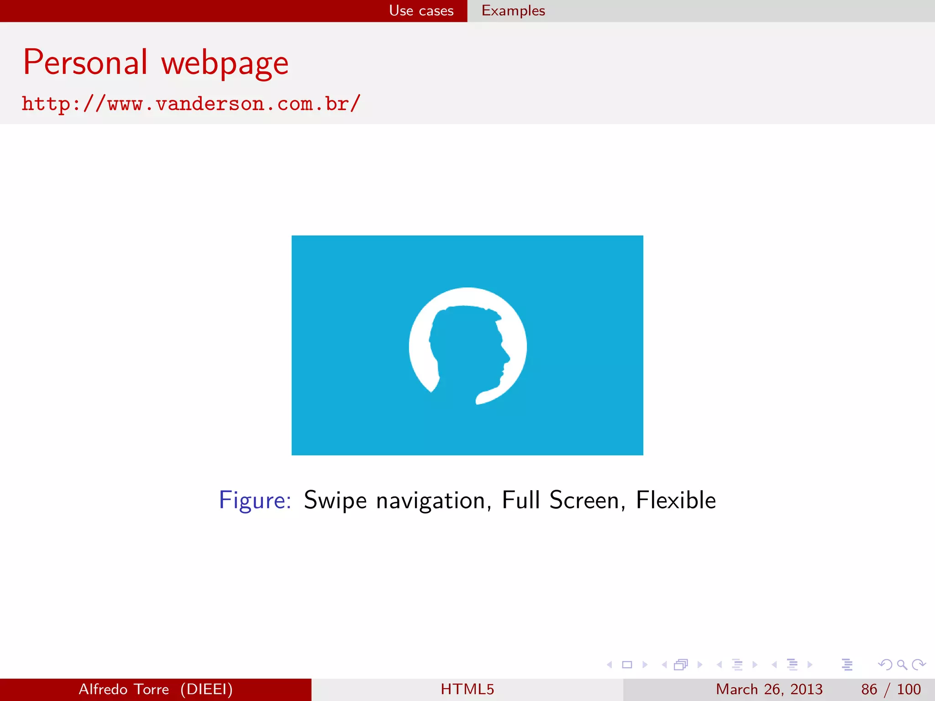The height and width of the screenshot is (701, 935).
Task: Go to previous subsection with left arrow
Action: click(720, 664)
